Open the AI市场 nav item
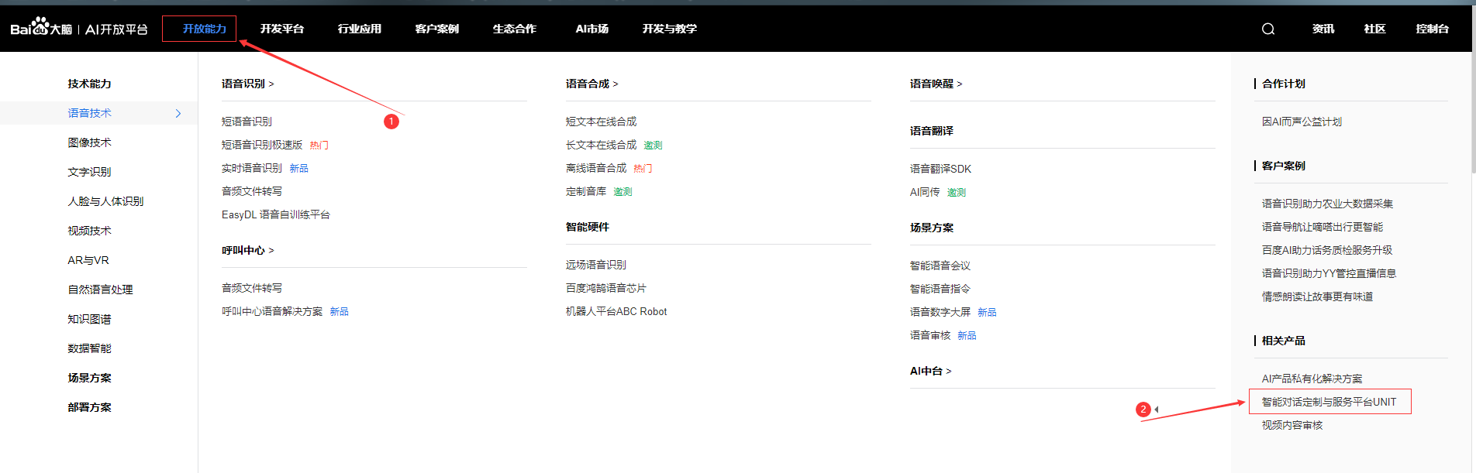The height and width of the screenshot is (473, 1476). point(592,29)
